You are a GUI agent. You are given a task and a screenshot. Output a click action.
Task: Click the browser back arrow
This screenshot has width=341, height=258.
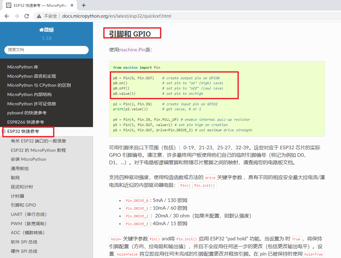click(7, 16)
